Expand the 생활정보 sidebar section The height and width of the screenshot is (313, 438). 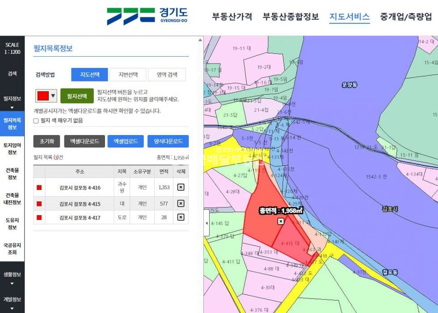coord(12,278)
